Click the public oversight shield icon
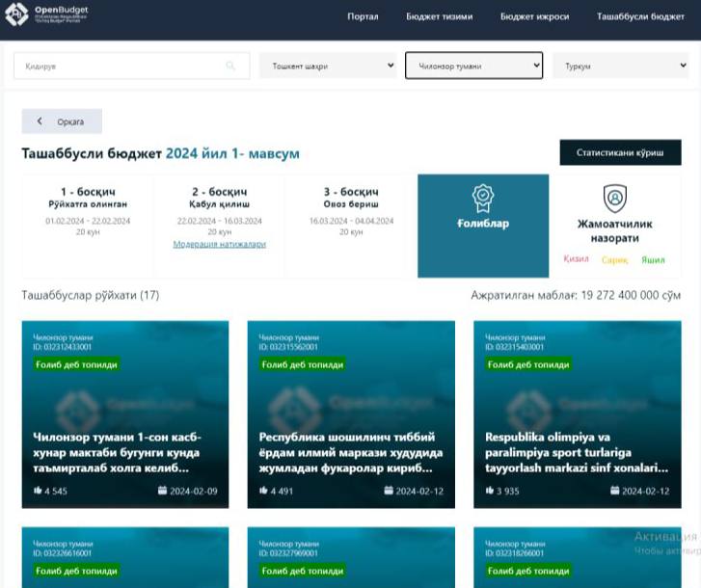Screen dimensions: 701x588 pyautogui.click(x=614, y=199)
